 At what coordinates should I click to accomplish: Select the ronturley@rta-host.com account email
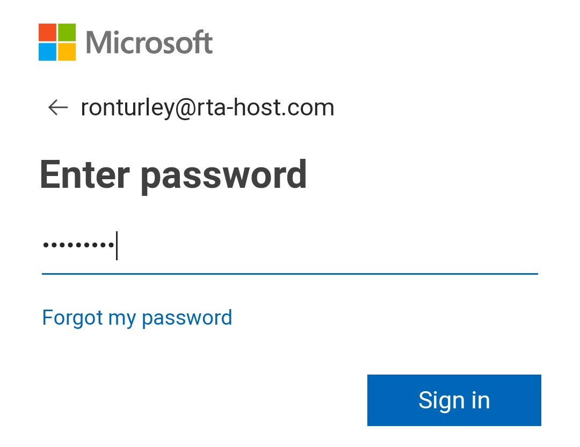(x=207, y=108)
